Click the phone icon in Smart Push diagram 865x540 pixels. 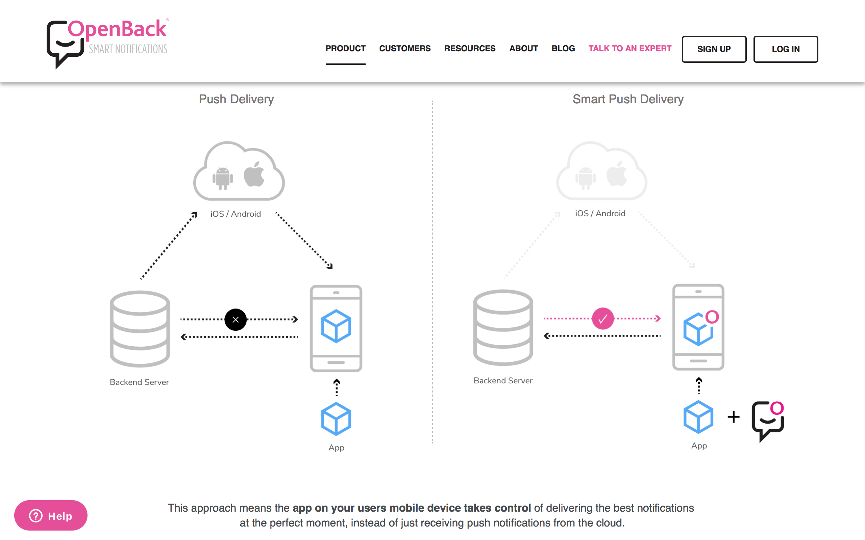[698, 327]
